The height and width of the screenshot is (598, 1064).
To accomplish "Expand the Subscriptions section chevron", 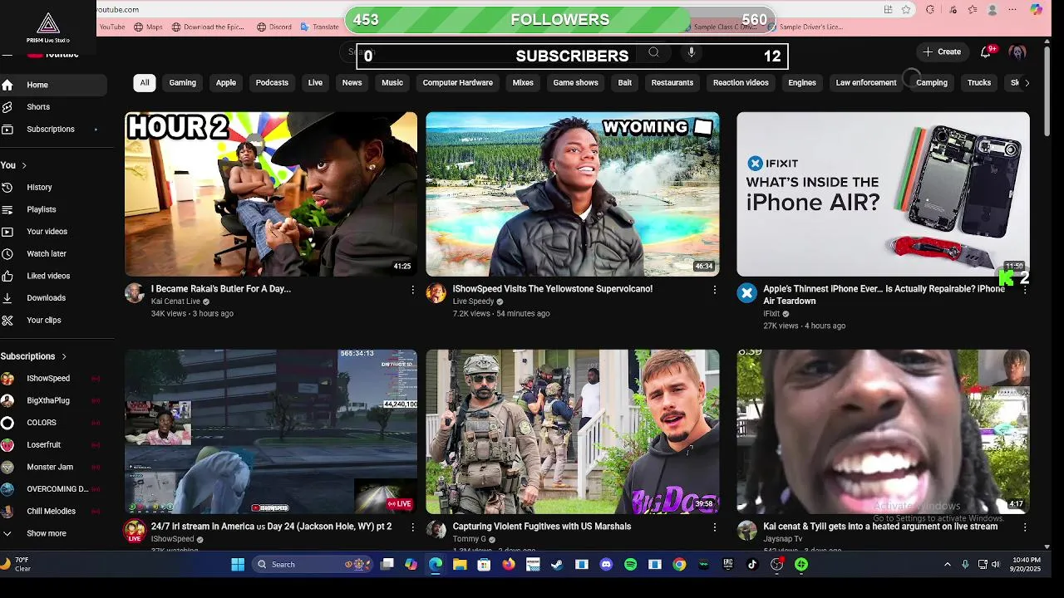I will point(64,356).
